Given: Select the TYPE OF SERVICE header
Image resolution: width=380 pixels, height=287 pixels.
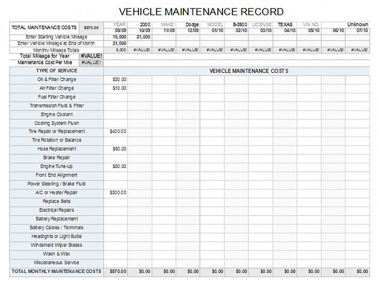Looking at the screenshot, I should [x=57, y=71].
